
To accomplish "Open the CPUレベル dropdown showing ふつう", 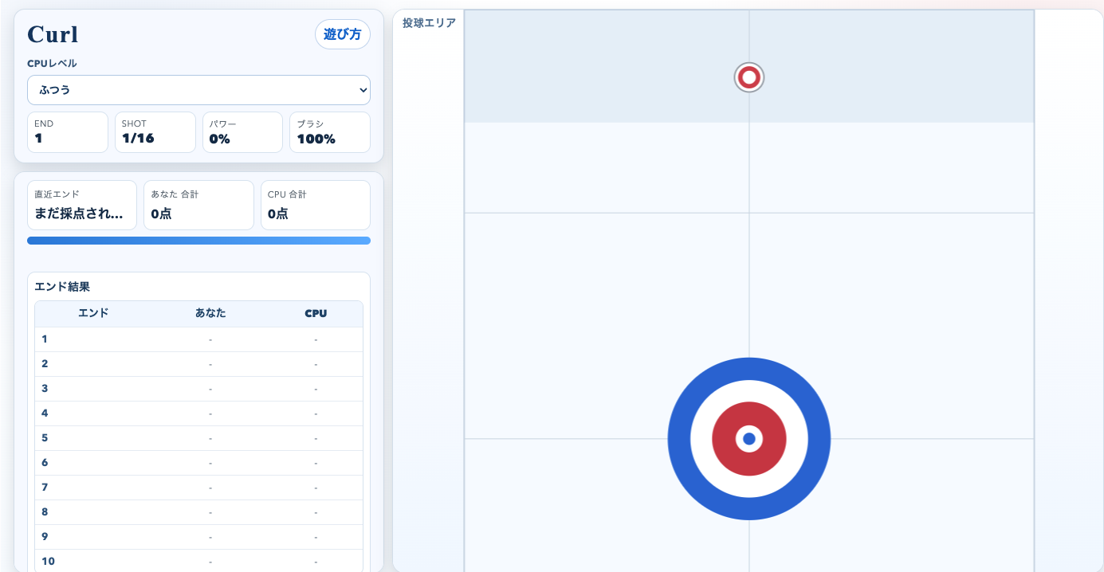I will pyautogui.click(x=198, y=90).
